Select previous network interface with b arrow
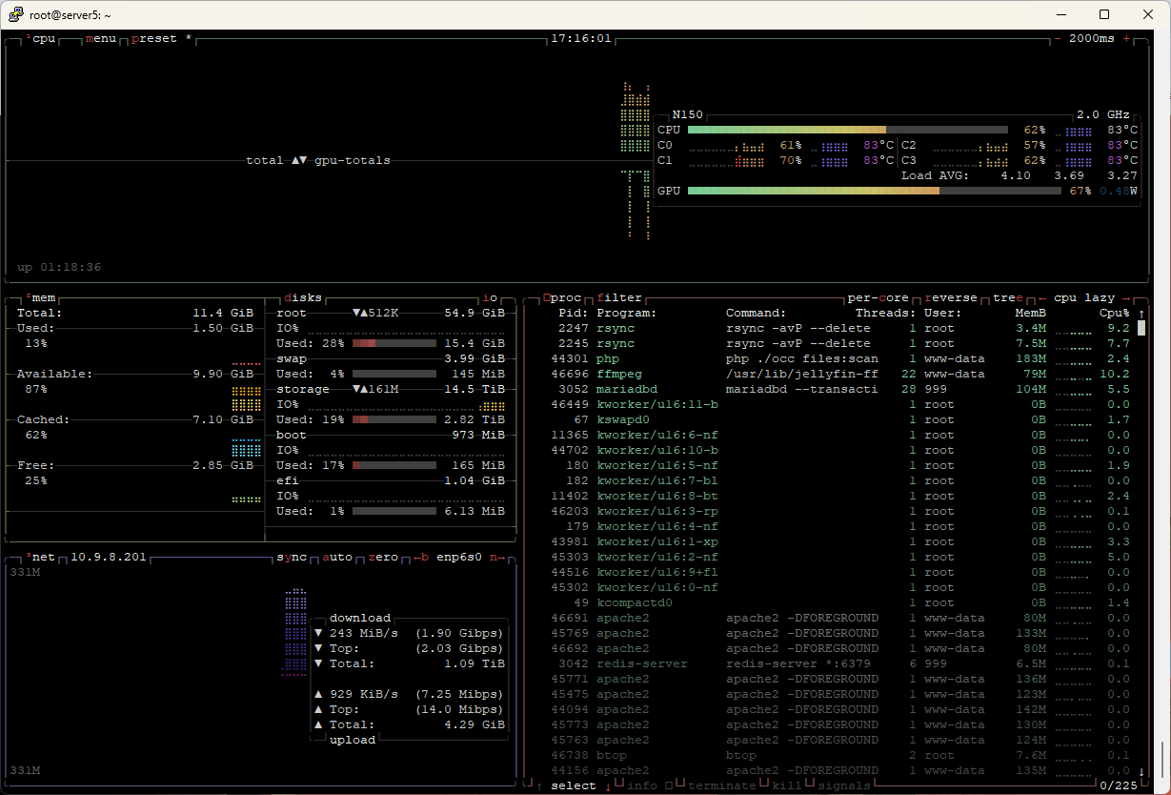 pos(420,557)
